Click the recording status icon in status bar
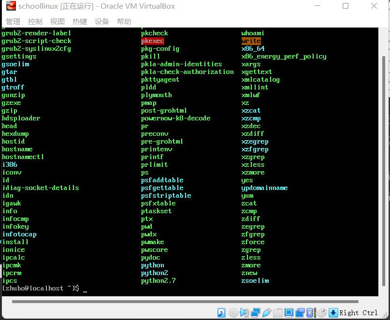Screen dimensions: 390x320 300,313
